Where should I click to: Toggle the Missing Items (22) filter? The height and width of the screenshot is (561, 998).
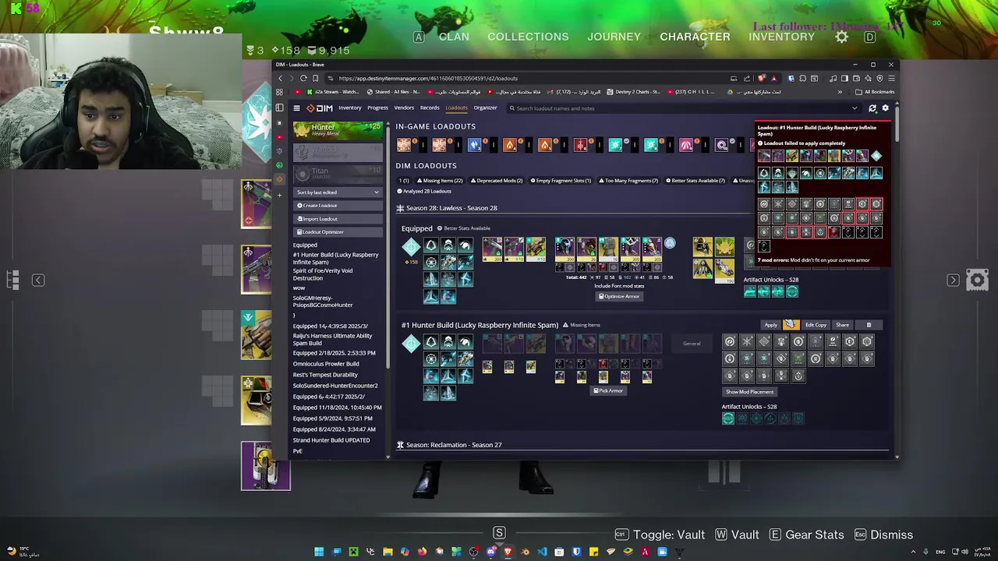point(438,181)
